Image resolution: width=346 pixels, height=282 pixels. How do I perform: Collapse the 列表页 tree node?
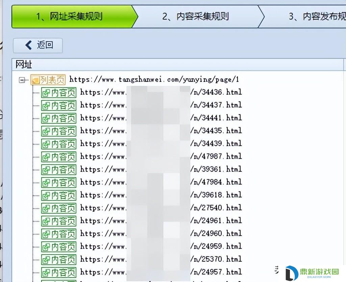click(22, 80)
